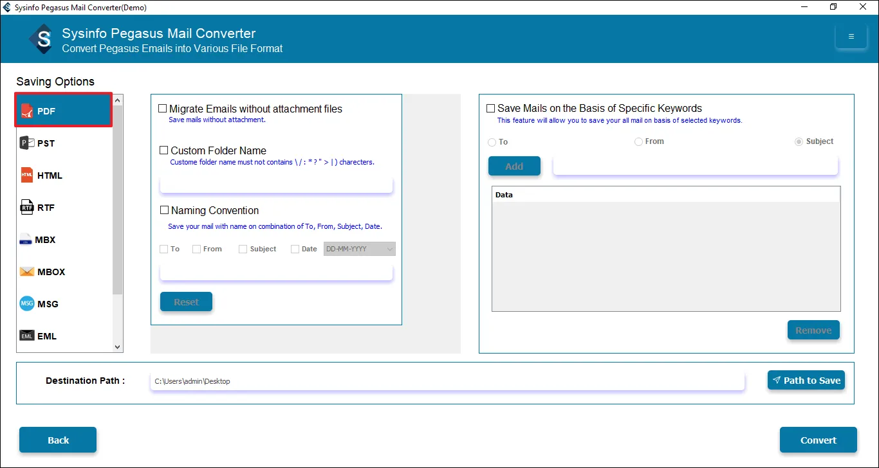
Task: Check the Date naming checkbox
Action: [295, 249]
